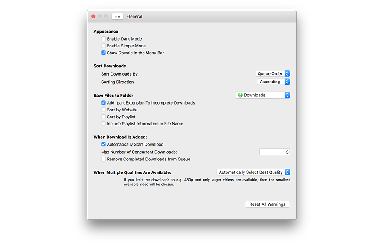The height and width of the screenshot is (245, 384).
Task: Uncheck Show Downie in the Menu Bar
Action: pos(103,53)
